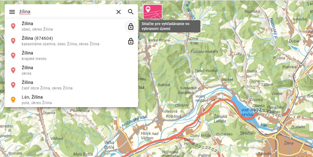The width and height of the screenshot is (313, 157).
Task: Toggle the lock for Žilina (874604) result
Action: pos(131,41)
